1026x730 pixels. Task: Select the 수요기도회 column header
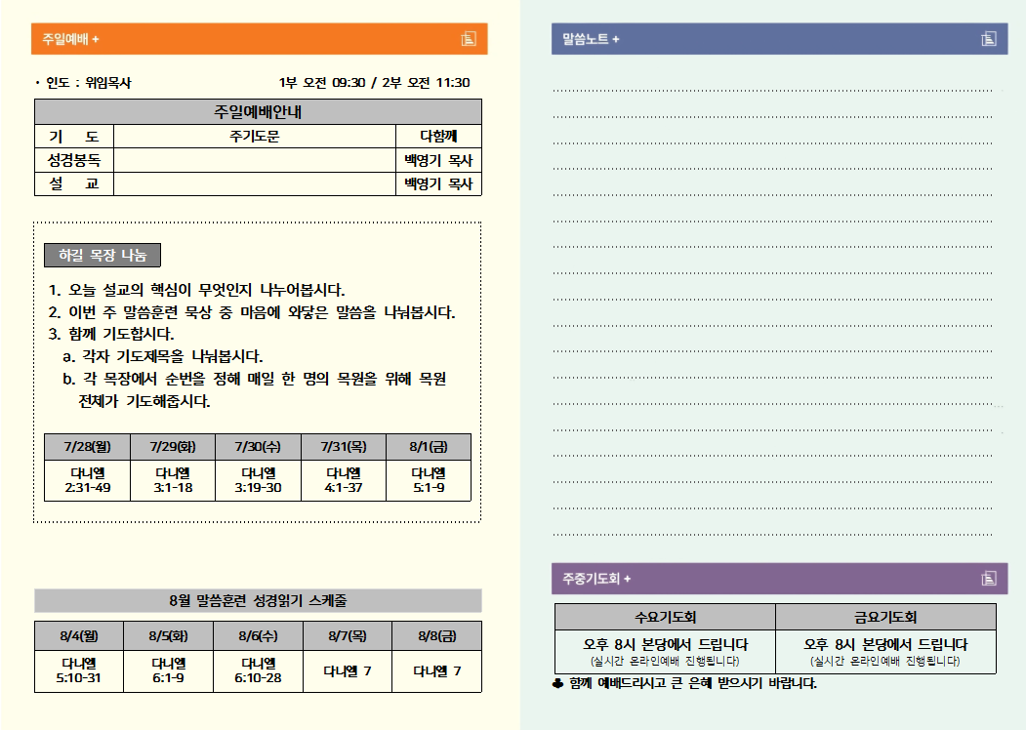(665, 617)
